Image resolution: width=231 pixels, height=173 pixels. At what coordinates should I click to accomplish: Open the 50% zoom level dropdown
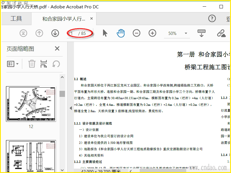pos(186,33)
